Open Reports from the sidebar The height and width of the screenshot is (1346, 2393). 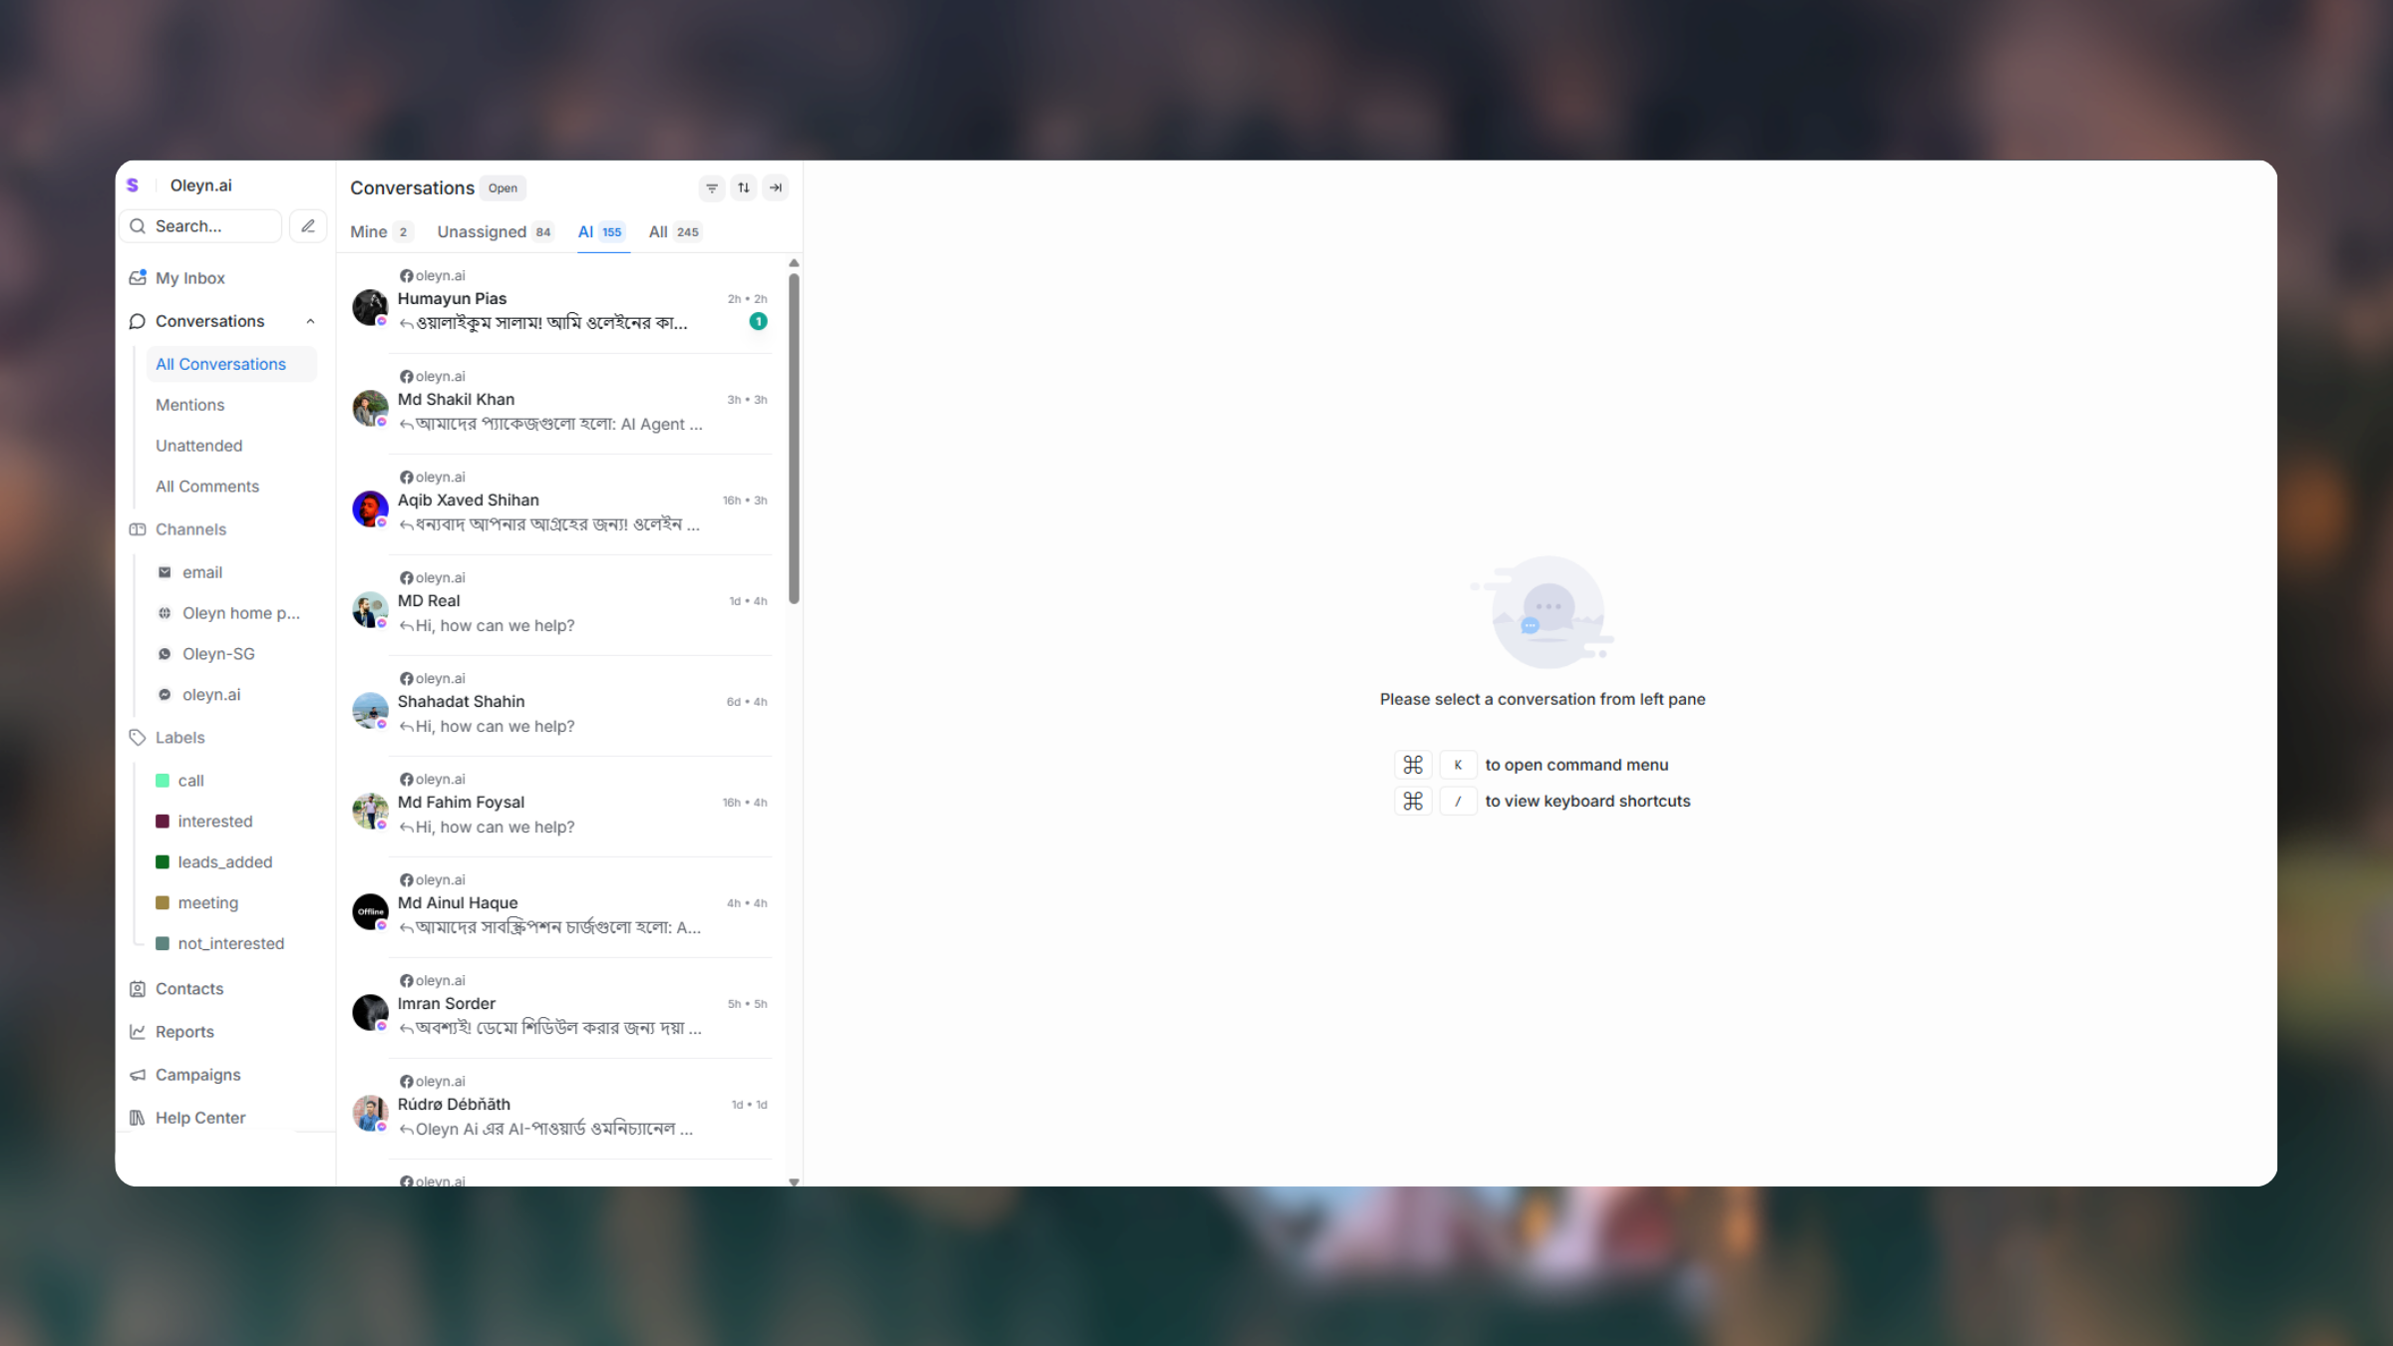point(184,1032)
